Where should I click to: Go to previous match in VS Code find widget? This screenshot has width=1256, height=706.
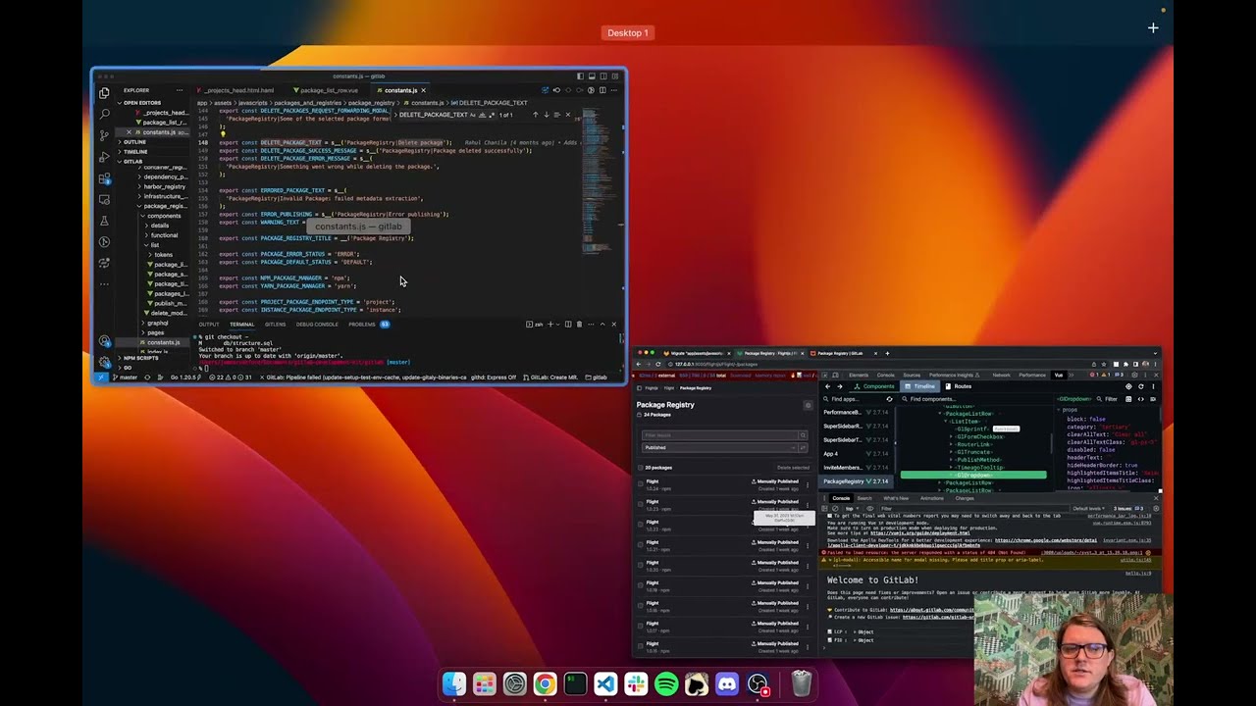535,115
